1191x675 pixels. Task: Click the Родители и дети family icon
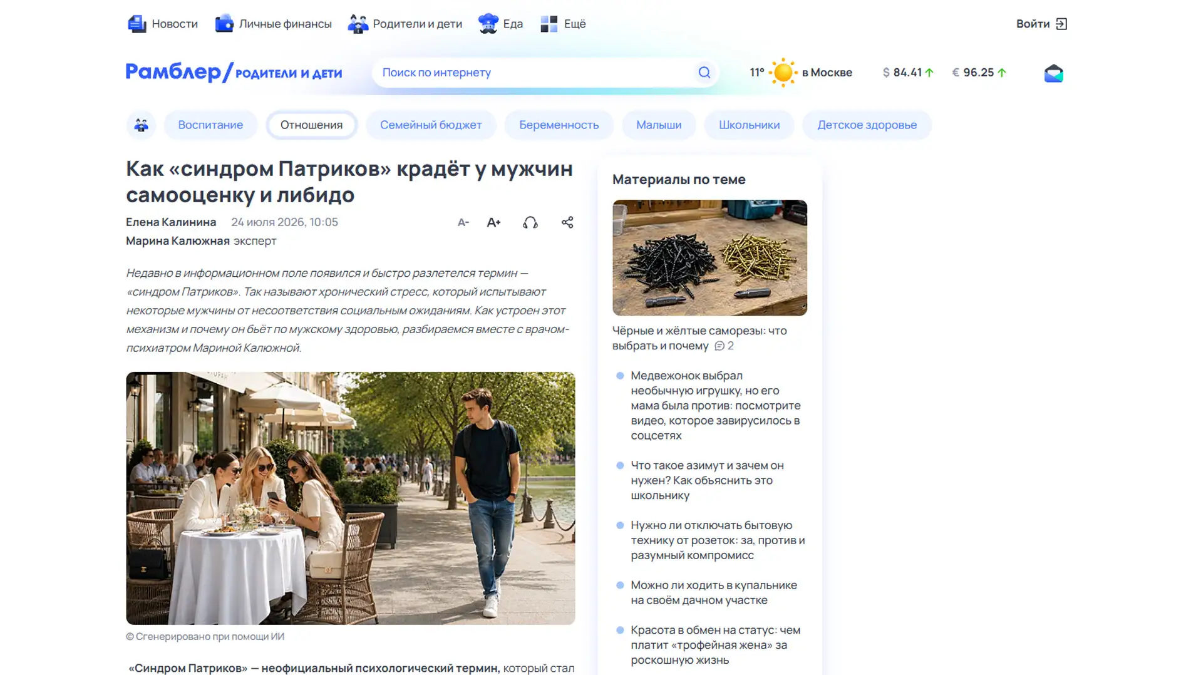tap(358, 24)
